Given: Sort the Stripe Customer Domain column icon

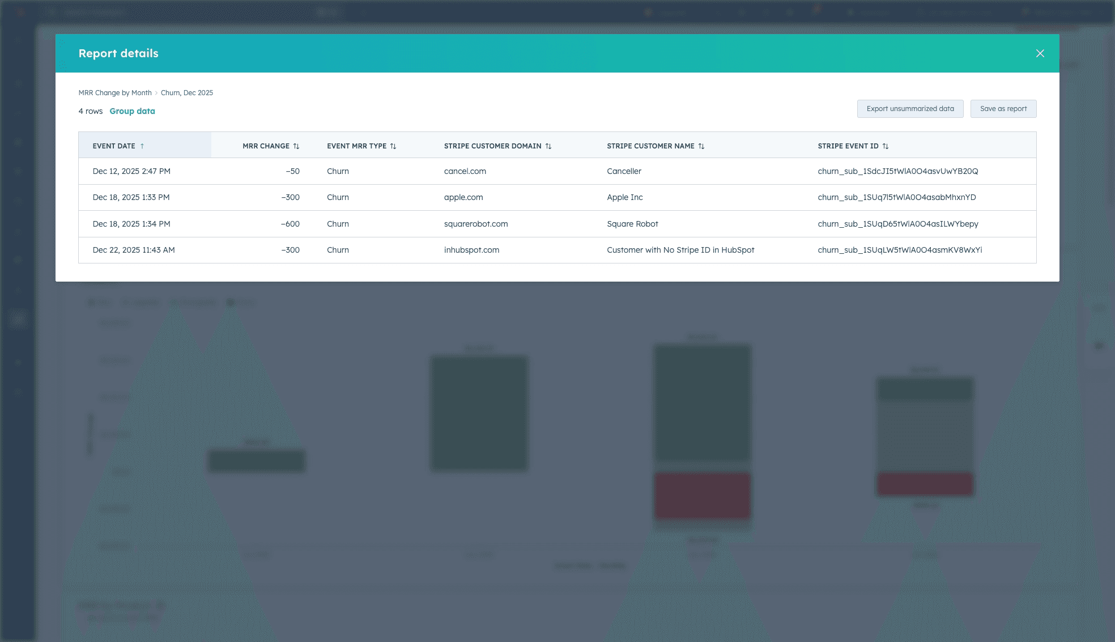Looking at the screenshot, I should [x=548, y=146].
